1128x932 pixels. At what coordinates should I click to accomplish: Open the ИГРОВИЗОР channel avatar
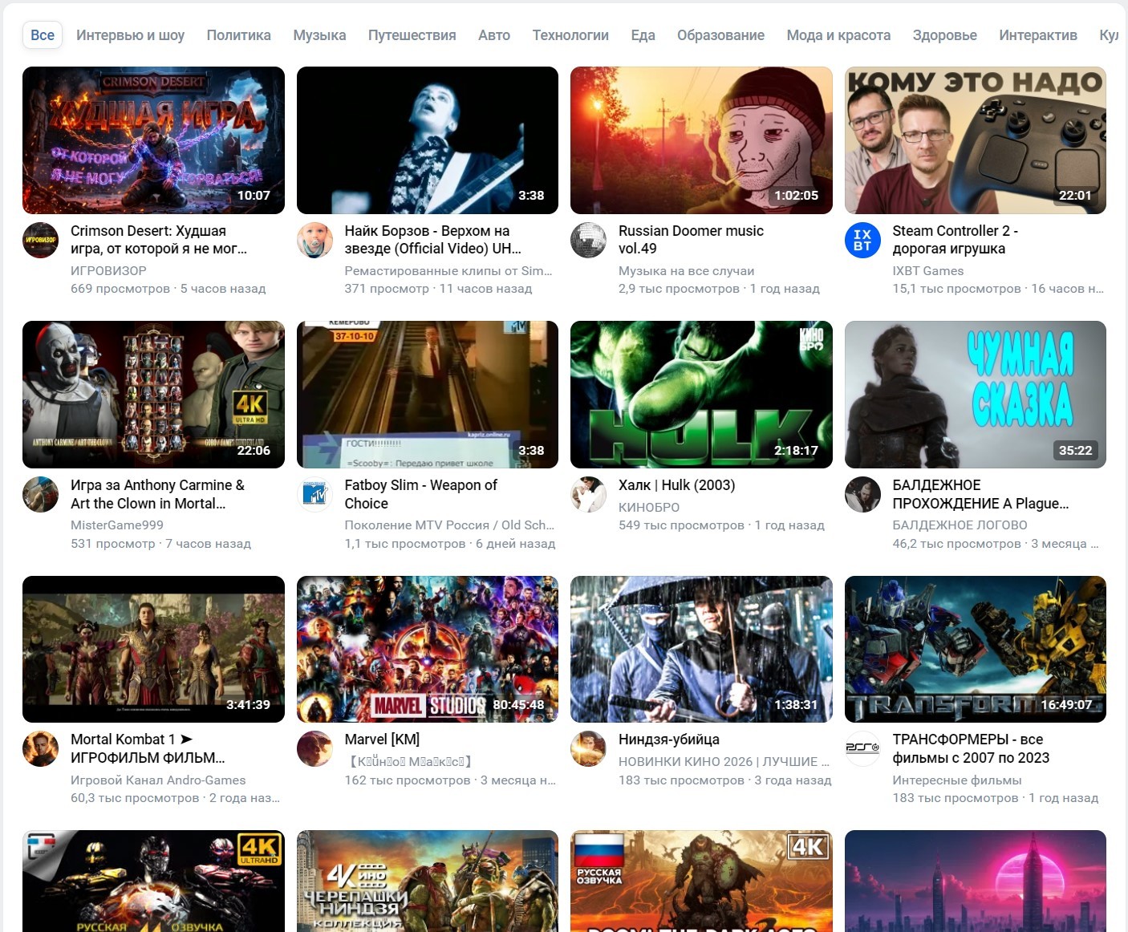point(40,240)
